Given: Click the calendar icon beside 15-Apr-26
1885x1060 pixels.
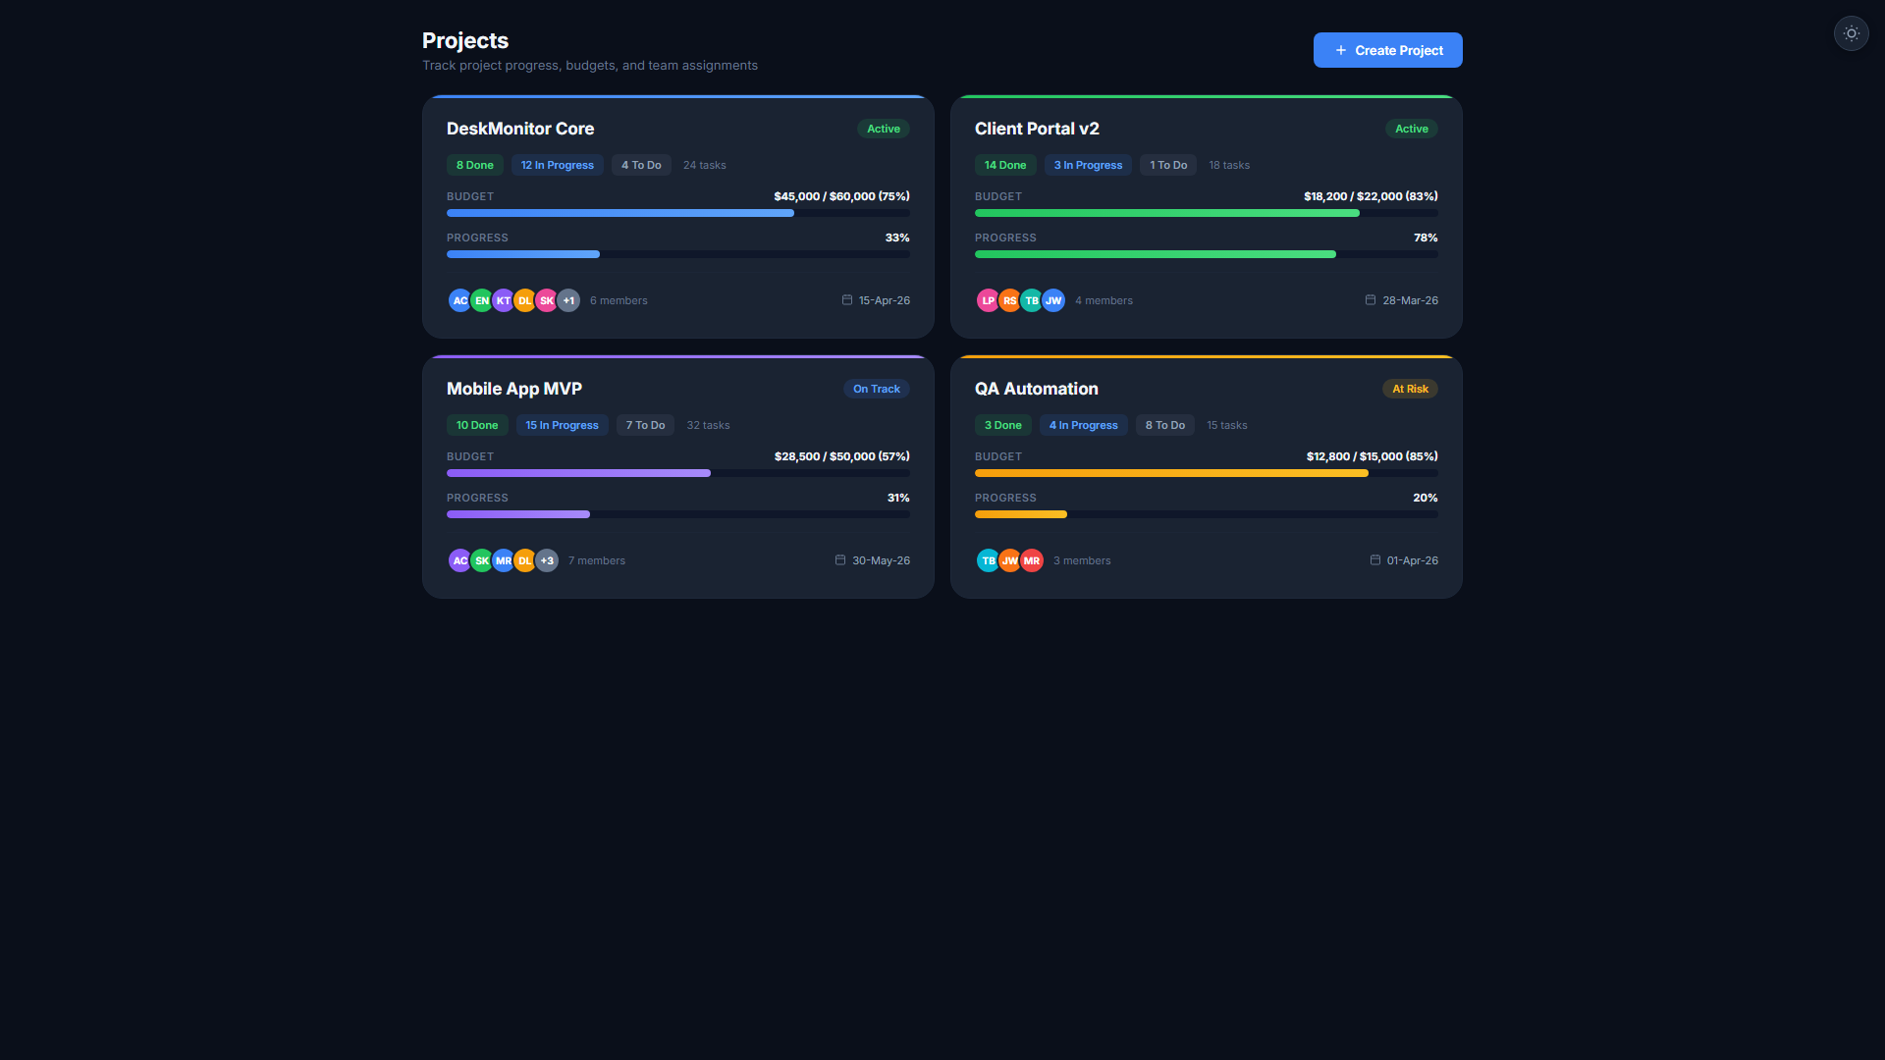Looking at the screenshot, I should click(846, 300).
